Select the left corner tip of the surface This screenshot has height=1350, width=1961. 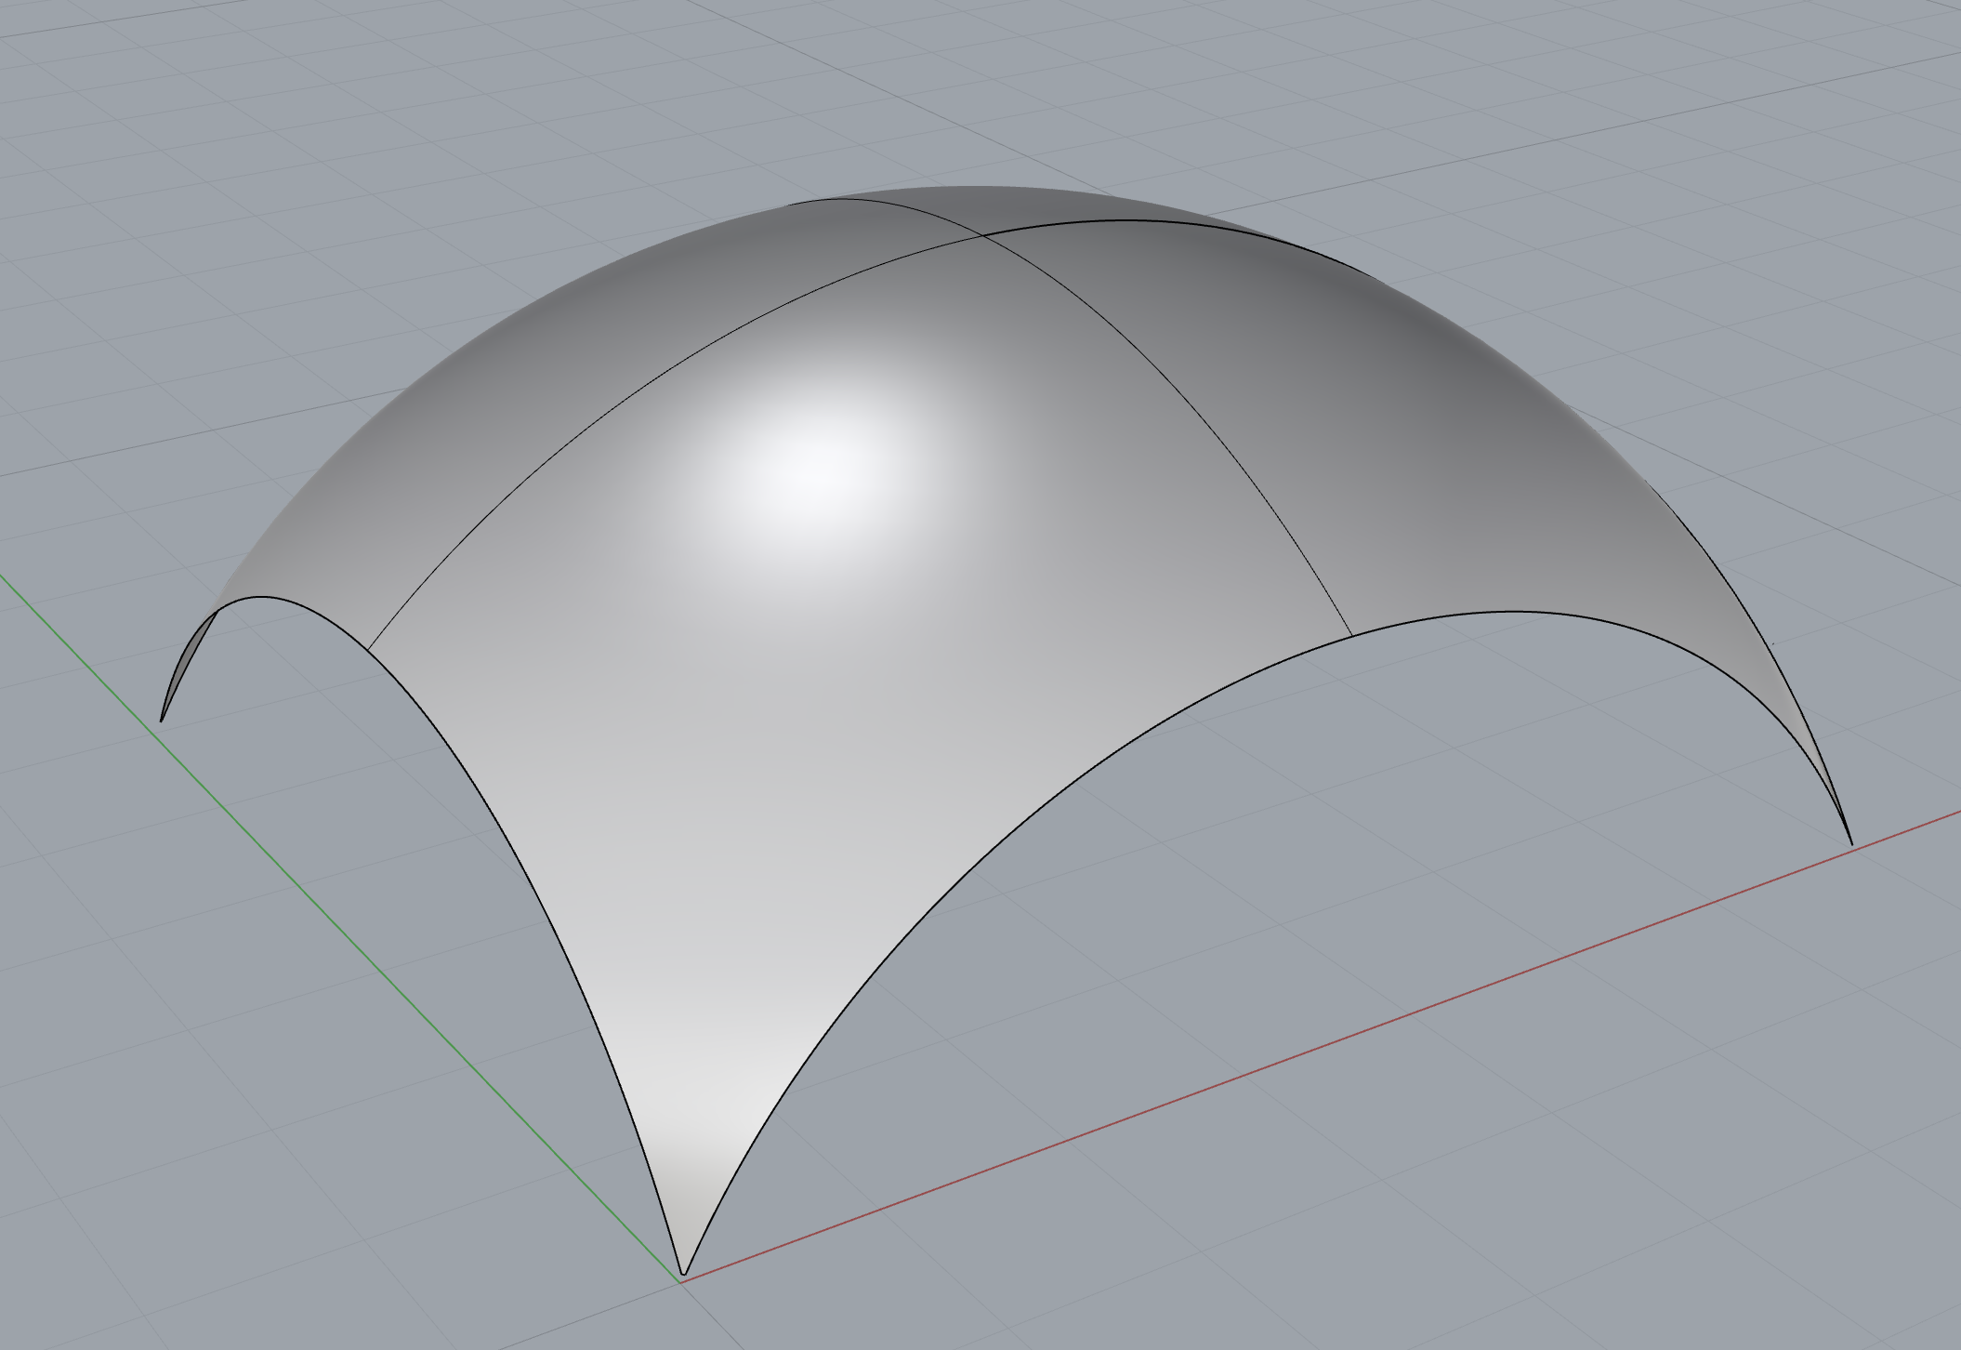click(163, 718)
